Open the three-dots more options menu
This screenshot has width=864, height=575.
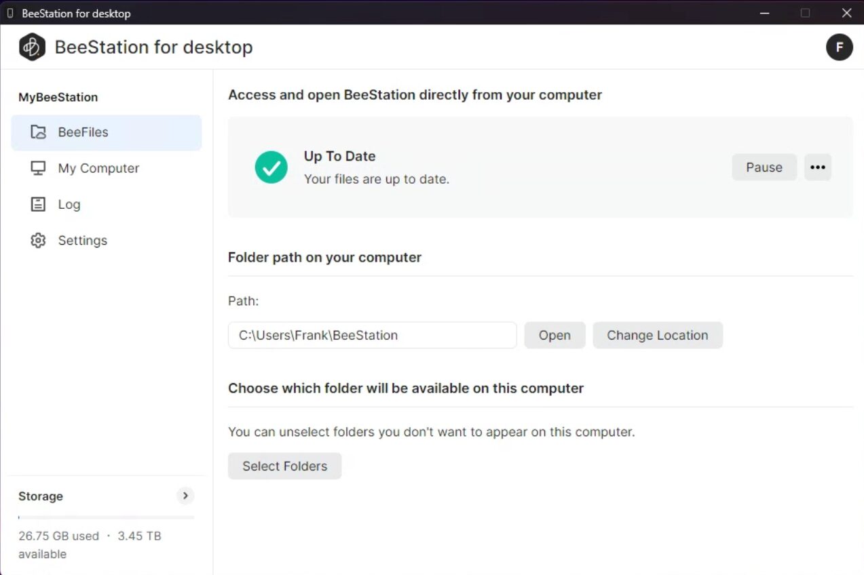pyautogui.click(x=818, y=167)
